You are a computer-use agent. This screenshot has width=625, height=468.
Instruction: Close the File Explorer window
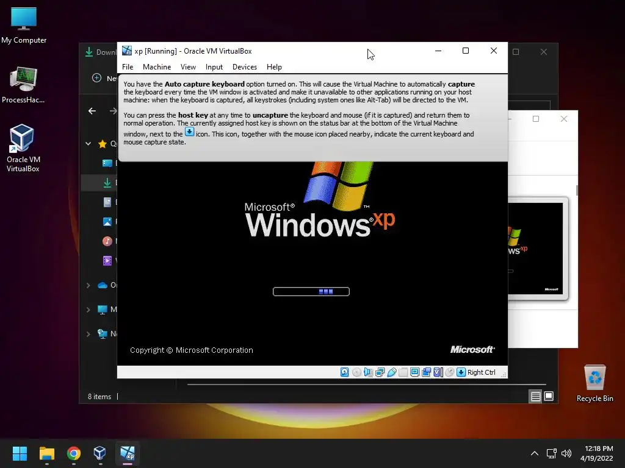coord(544,52)
